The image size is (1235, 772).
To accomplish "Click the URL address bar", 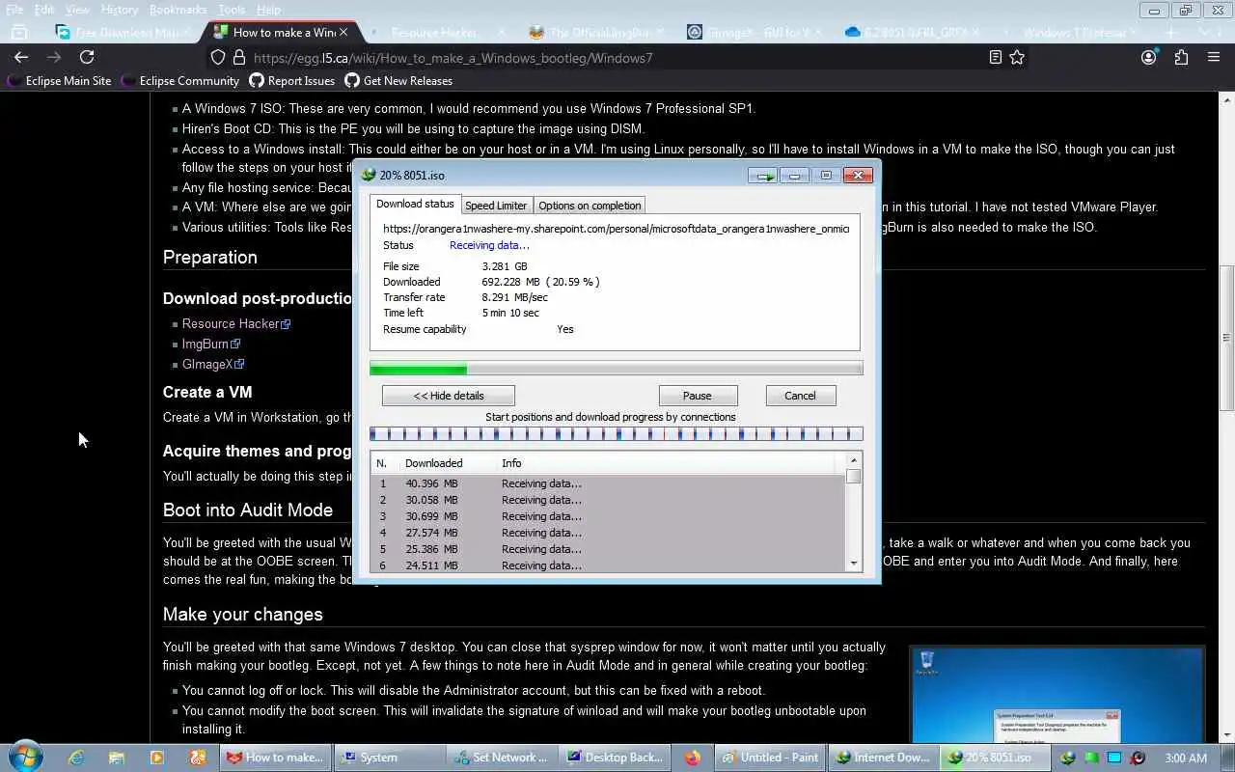I will click(x=617, y=58).
